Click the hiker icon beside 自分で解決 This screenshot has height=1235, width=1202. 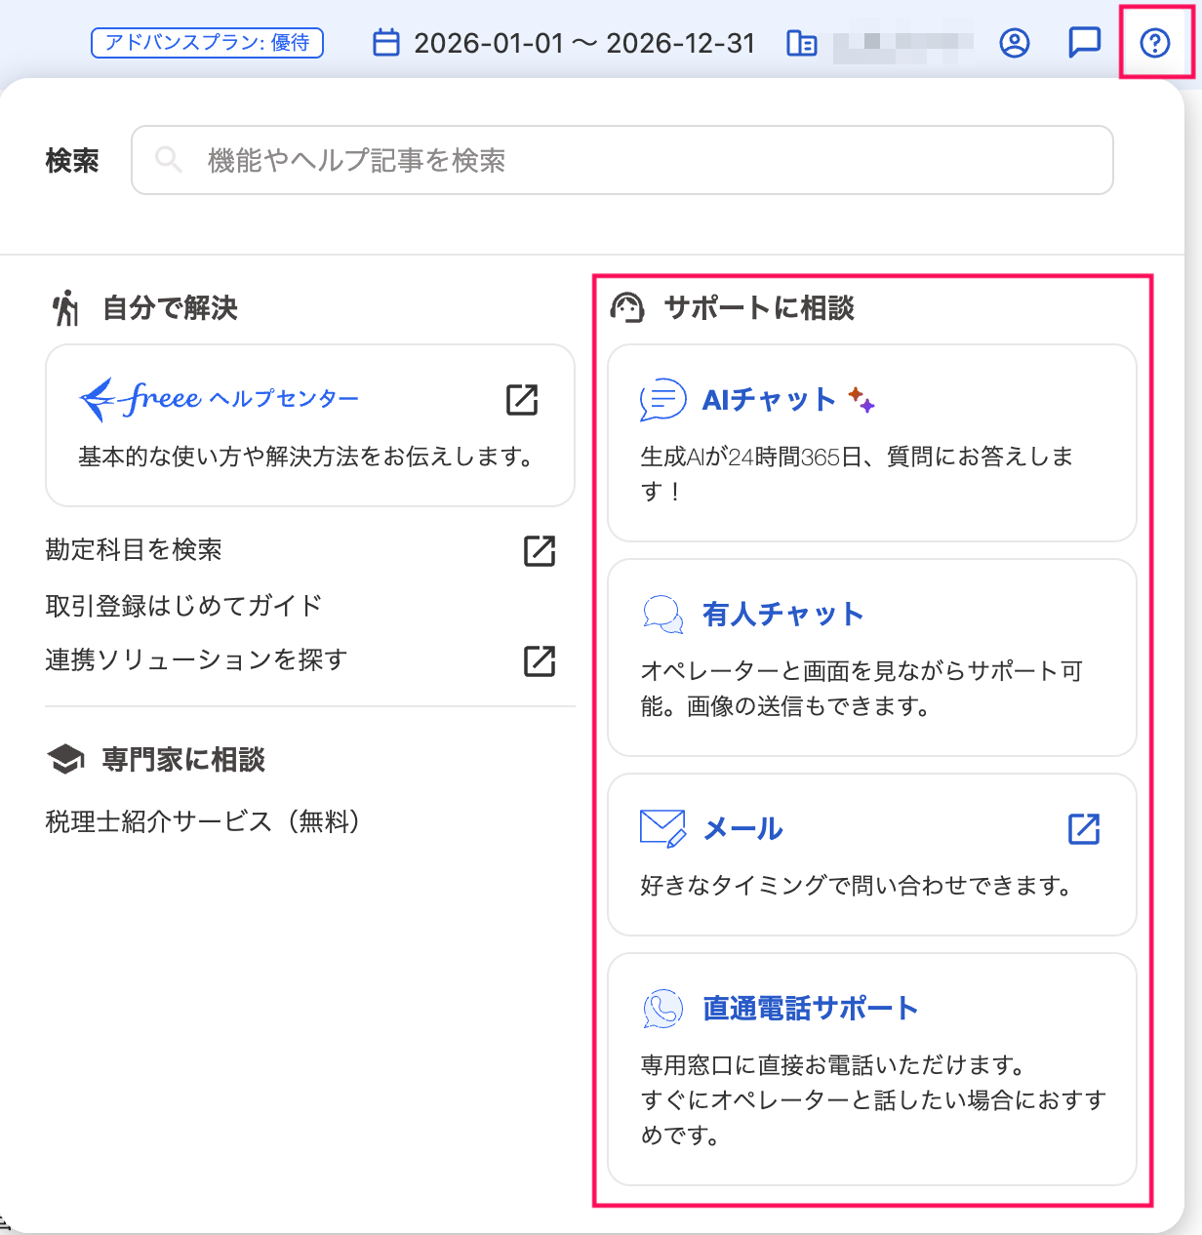[65, 308]
